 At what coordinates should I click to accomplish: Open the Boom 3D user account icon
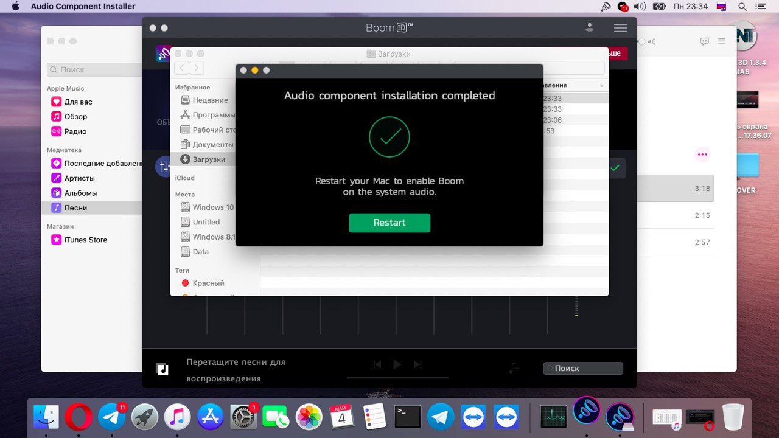[589, 27]
